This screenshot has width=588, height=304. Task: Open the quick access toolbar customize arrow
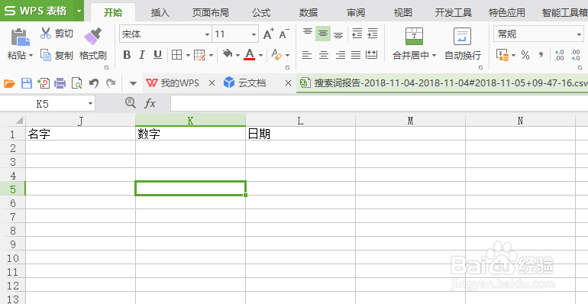point(133,83)
